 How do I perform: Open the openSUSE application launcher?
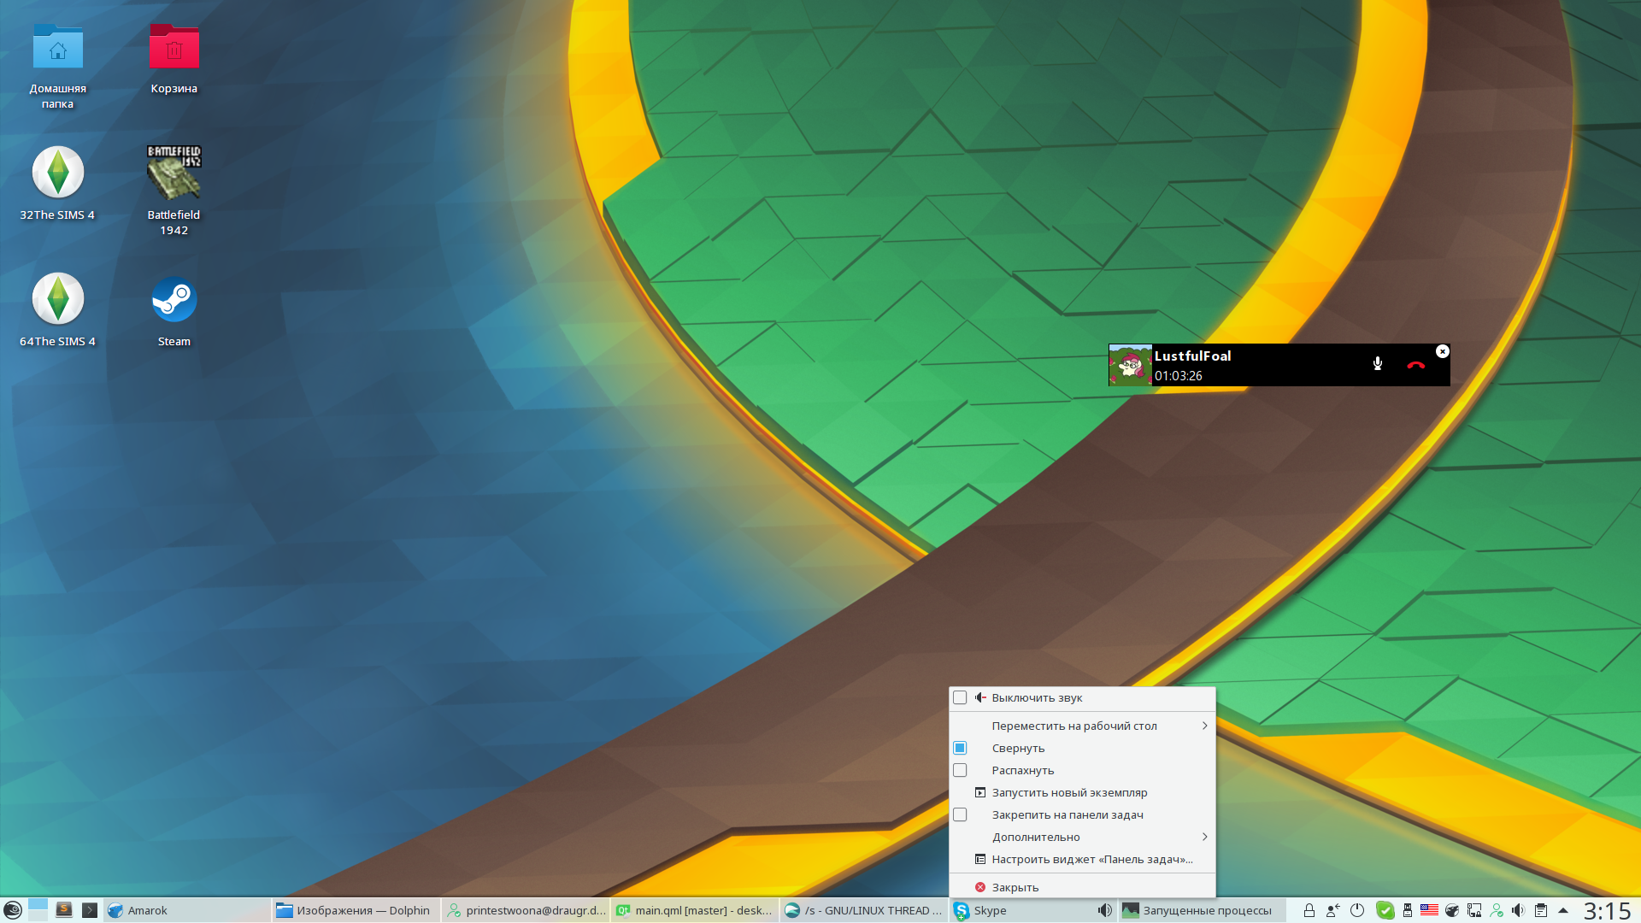pyautogui.click(x=12, y=910)
